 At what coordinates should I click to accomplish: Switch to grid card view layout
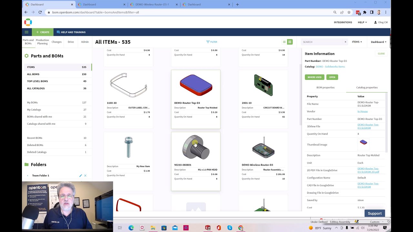pyautogui.click(x=290, y=42)
